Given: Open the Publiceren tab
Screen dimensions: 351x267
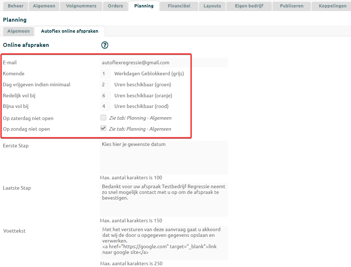Looking at the screenshot, I should (291, 6).
